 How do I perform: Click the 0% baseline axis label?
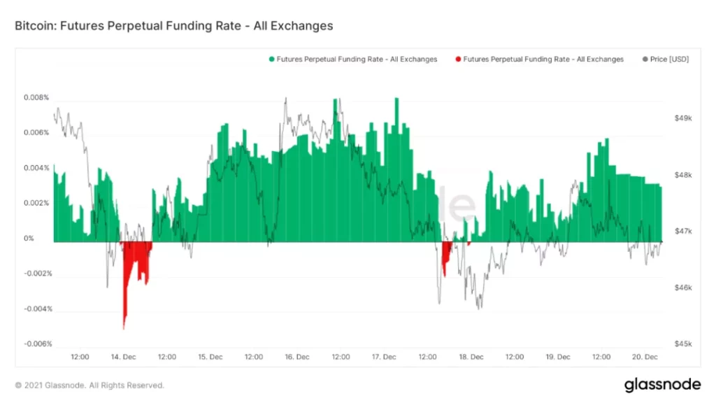coord(29,239)
